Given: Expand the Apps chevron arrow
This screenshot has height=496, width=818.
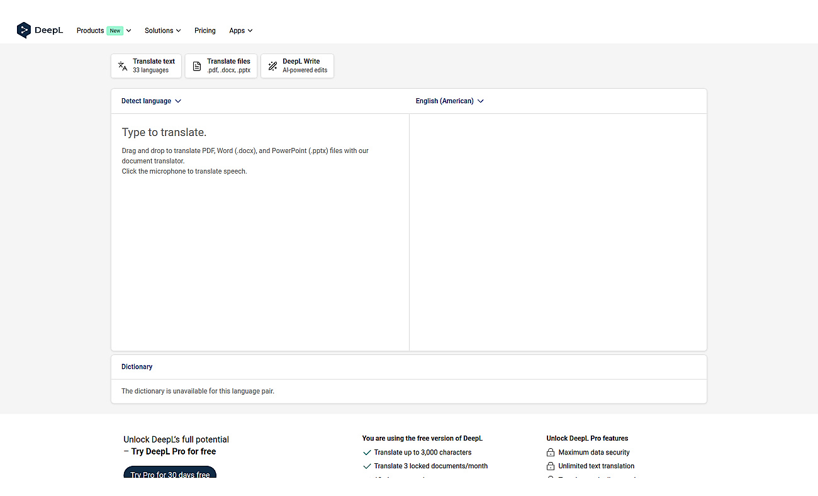Looking at the screenshot, I should 250,30.
